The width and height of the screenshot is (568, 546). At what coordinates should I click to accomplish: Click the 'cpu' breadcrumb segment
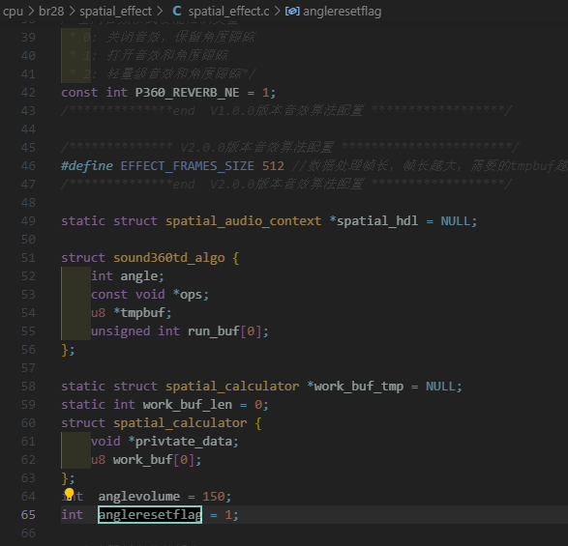pos(13,12)
